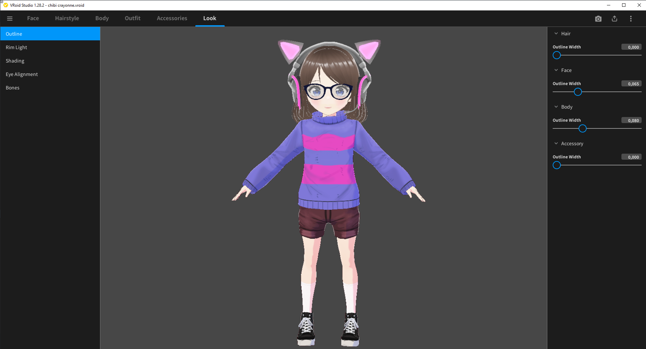Go to the Accessories tab
This screenshot has height=349, width=646.
click(172, 18)
